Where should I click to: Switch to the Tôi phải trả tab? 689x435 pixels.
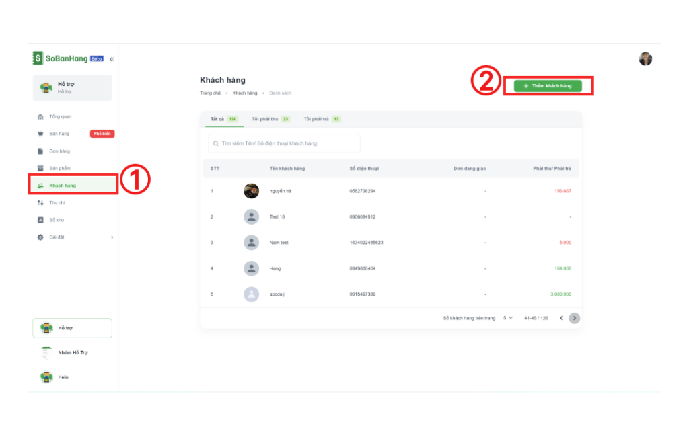[x=322, y=119]
